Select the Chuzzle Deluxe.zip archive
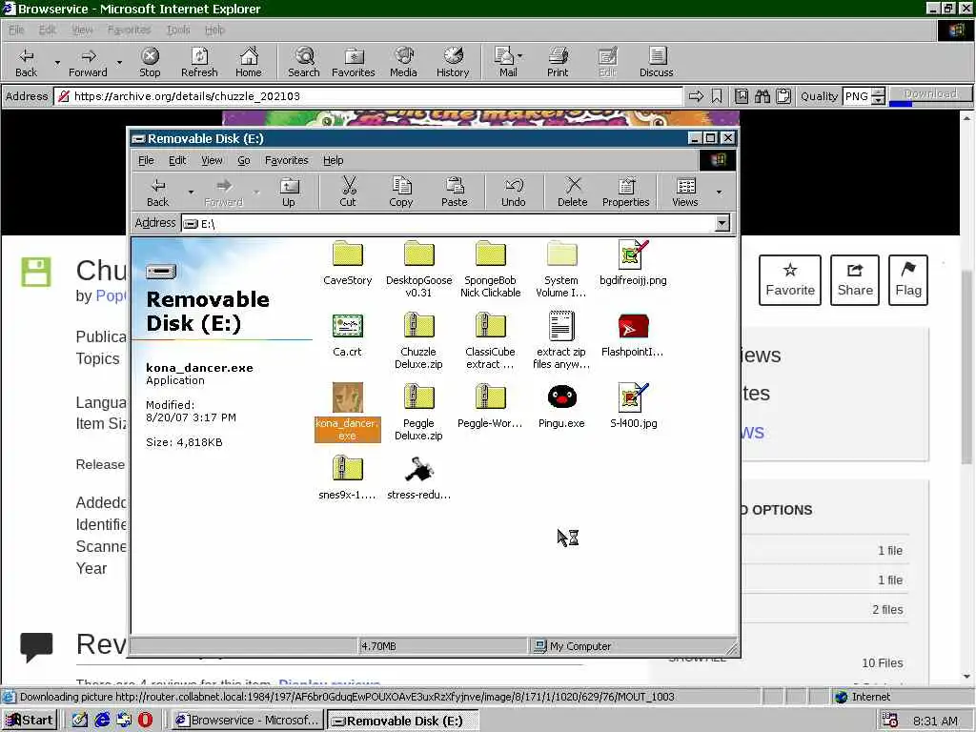 point(419,341)
